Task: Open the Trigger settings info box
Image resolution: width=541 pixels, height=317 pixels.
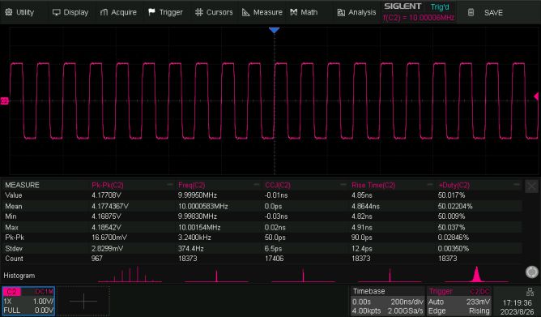Action: 459,301
